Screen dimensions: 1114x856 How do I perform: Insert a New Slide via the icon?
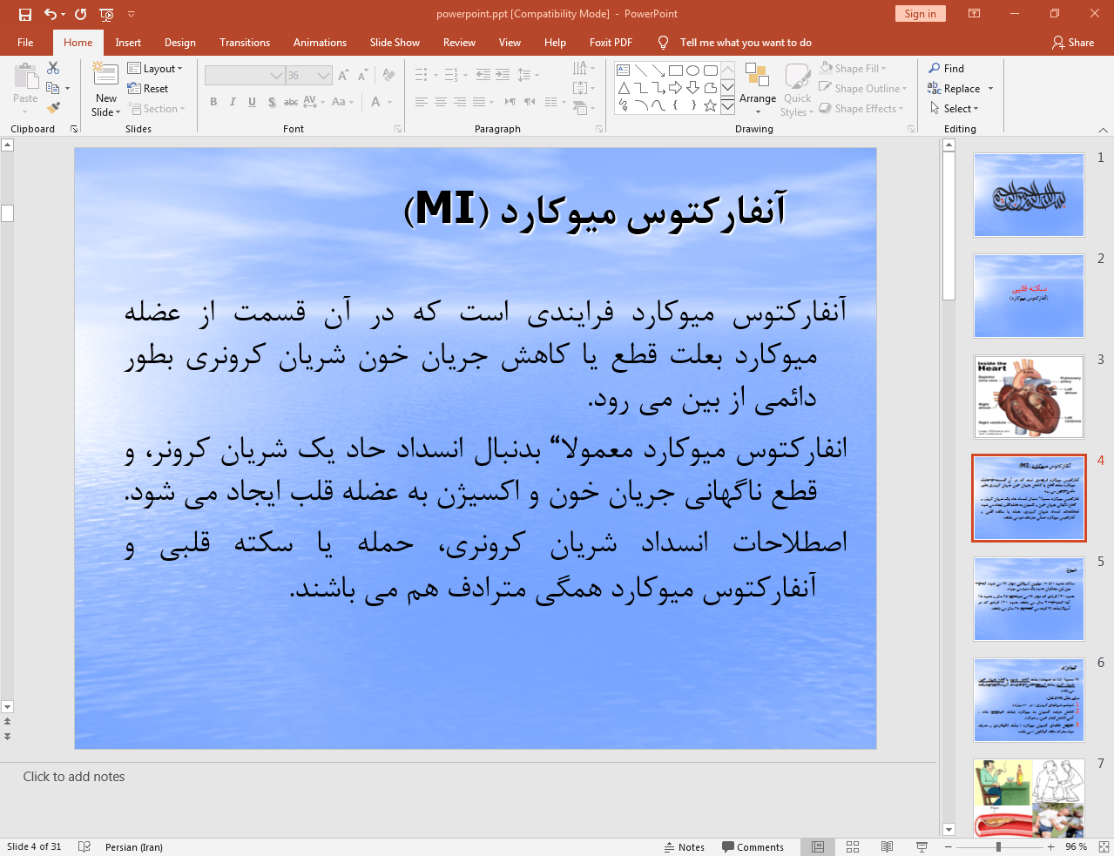point(106,76)
